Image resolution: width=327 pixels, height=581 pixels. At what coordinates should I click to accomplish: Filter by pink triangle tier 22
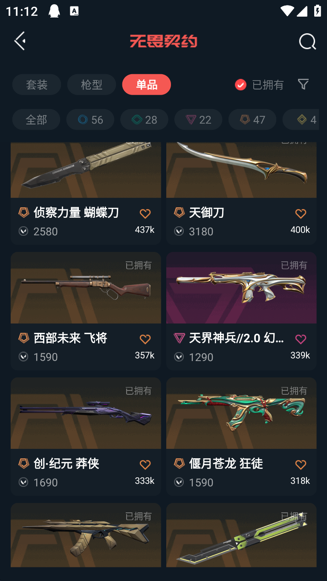(x=198, y=119)
